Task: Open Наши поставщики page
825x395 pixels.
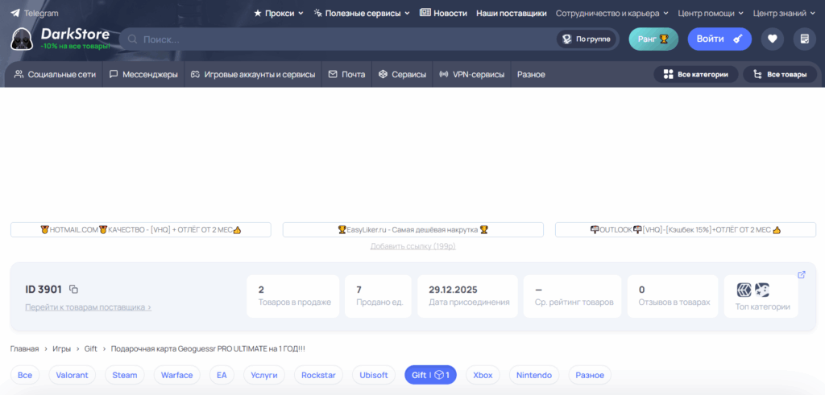Action: [512, 13]
